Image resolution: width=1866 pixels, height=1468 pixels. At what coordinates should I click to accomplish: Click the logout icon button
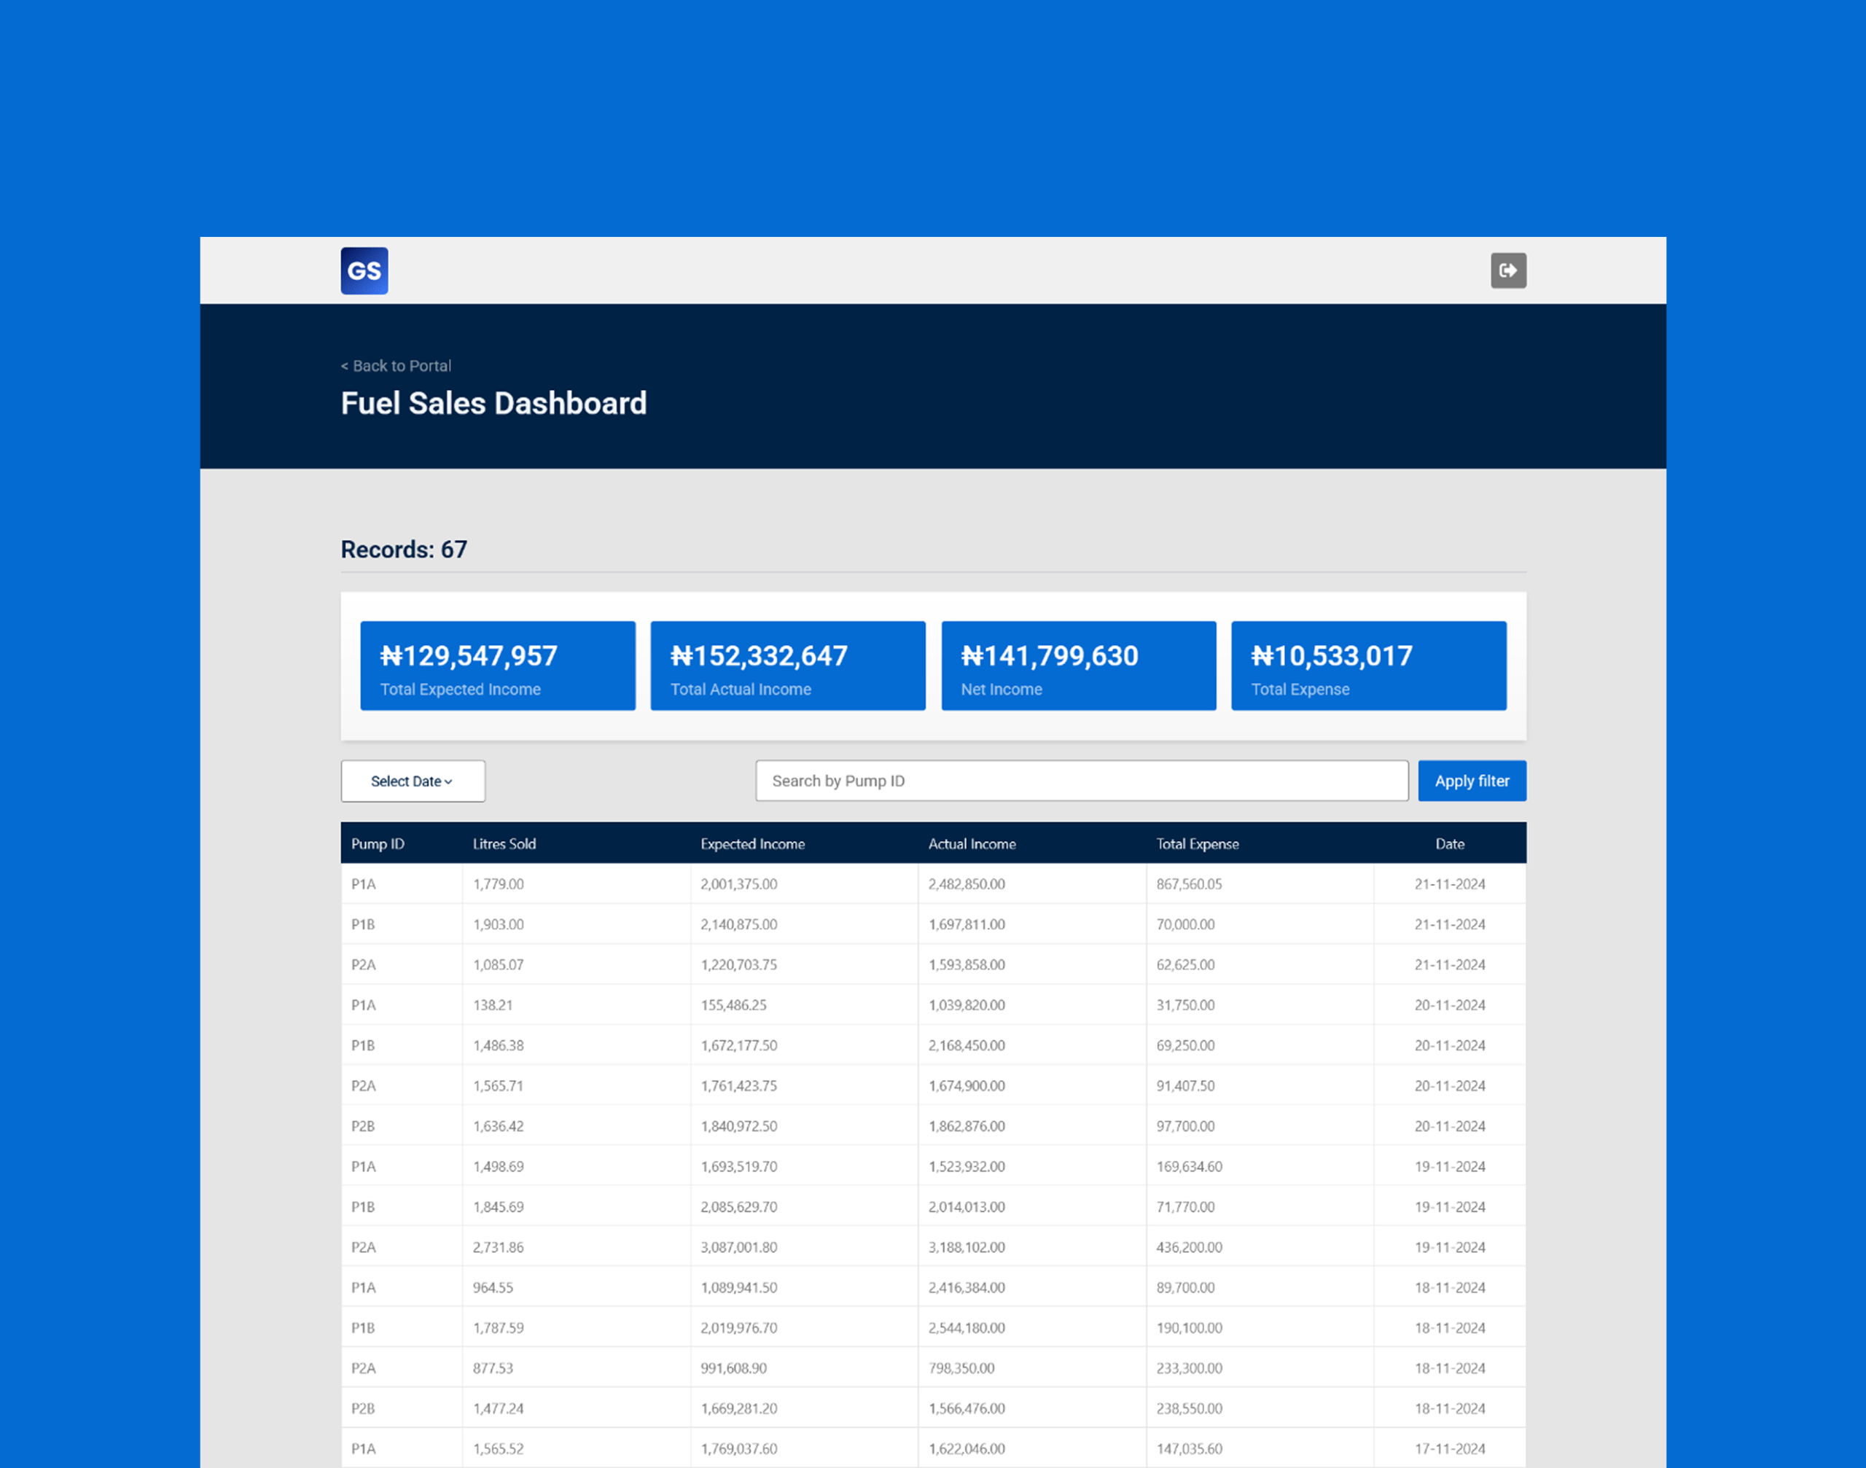click(1507, 270)
